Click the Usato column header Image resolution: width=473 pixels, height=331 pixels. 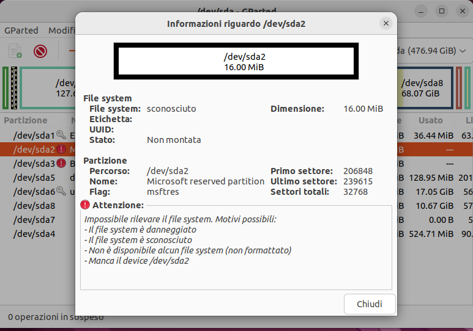[x=430, y=120]
